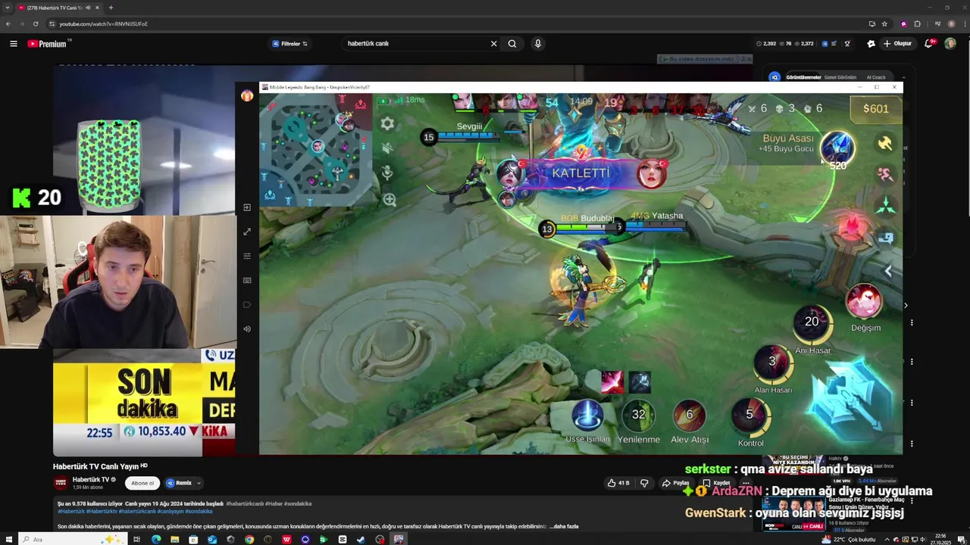Expand the Remix dropdown arrow
Viewport: 970px width, 545px height.
click(x=199, y=483)
